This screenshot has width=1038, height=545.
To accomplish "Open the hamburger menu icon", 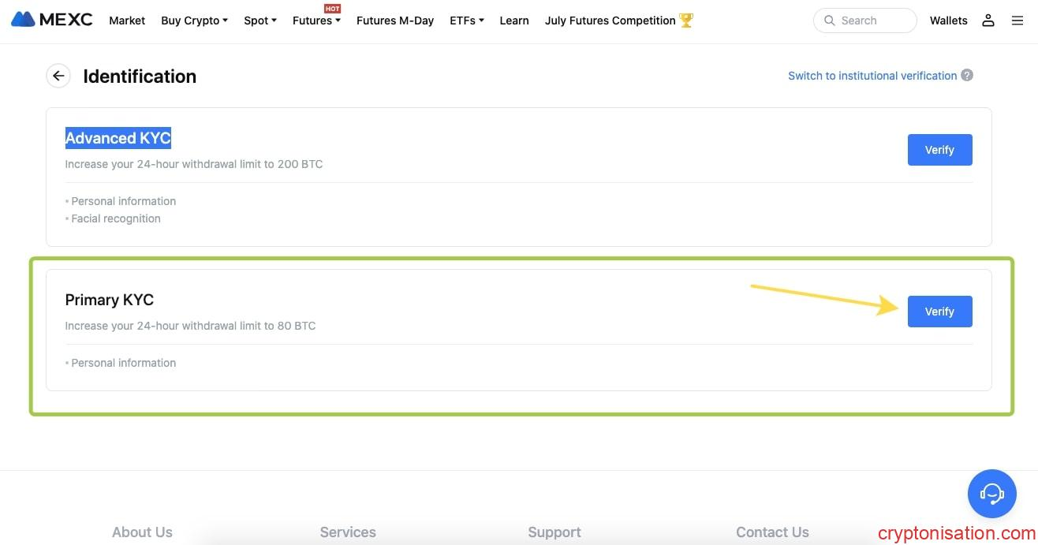I will click(x=1017, y=21).
